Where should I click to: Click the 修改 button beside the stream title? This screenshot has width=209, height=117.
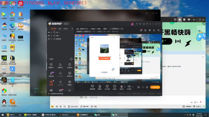coord(105,29)
